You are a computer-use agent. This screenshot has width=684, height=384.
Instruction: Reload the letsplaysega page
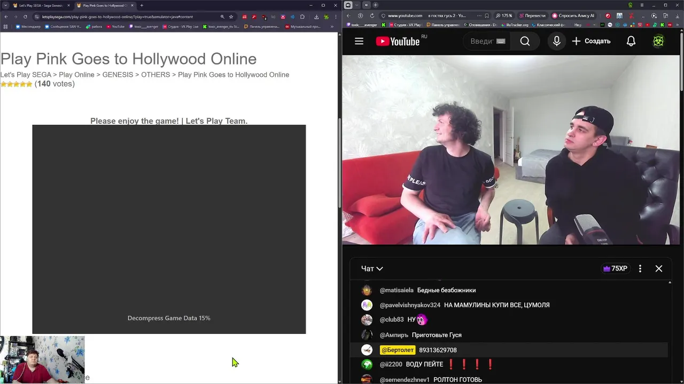click(x=25, y=17)
